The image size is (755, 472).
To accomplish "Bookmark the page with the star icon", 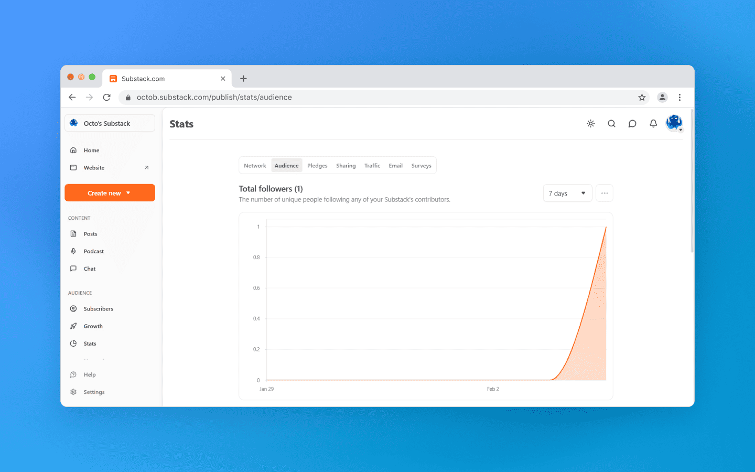I will coord(642,98).
